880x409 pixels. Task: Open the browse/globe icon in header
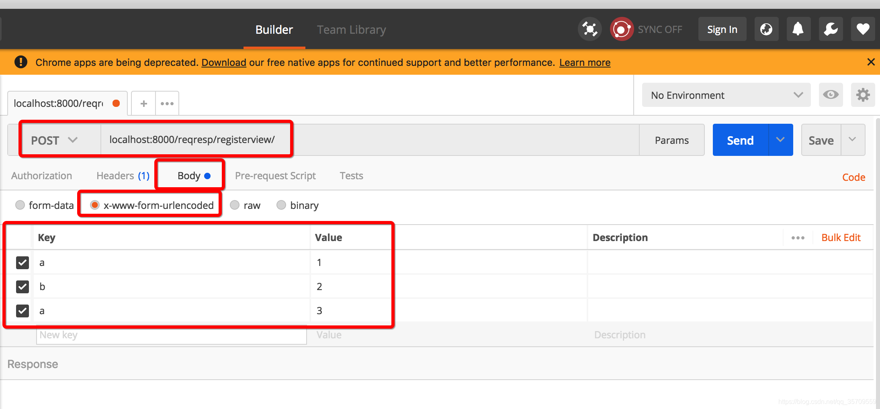click(x=766, y=29)
